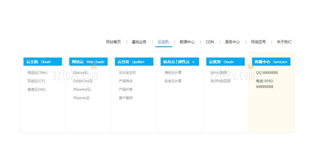Click the 云主机 navigation tab
This screenshot has height=160, width=314.
[x=163, y=42]
